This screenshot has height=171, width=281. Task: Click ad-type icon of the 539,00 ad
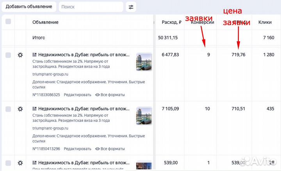[x=34, y=162]
